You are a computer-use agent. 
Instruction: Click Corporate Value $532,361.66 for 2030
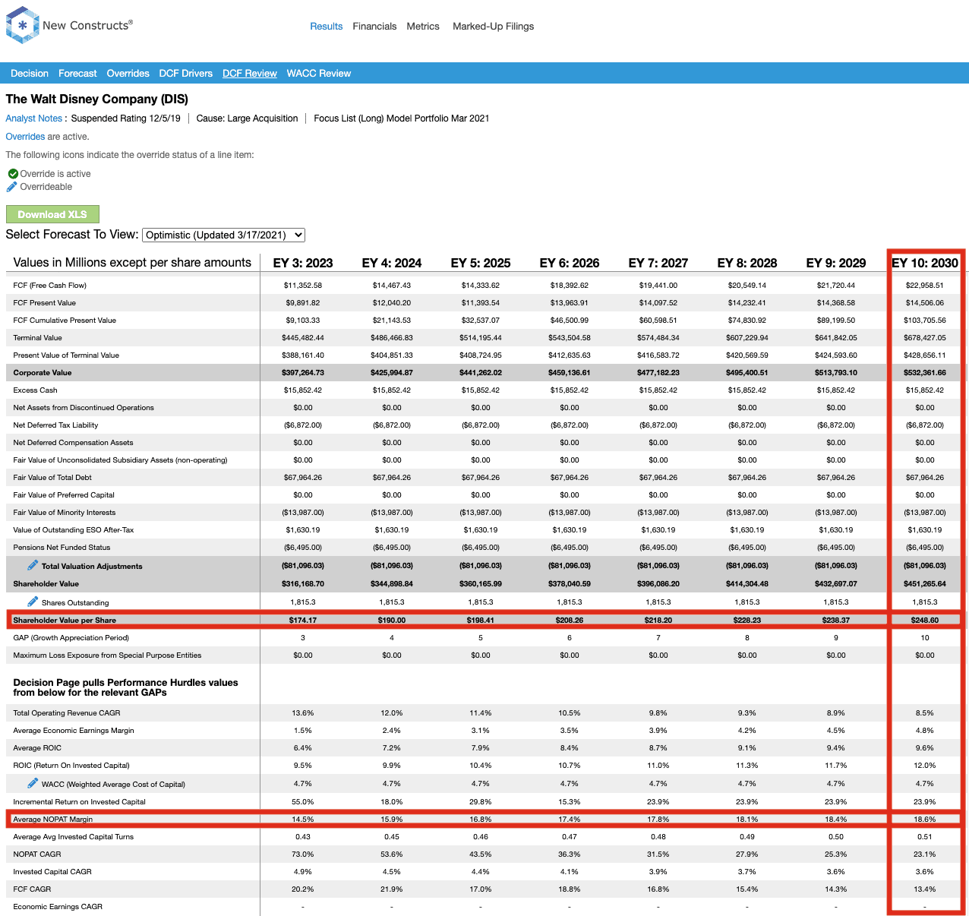(x=925, y=373)
